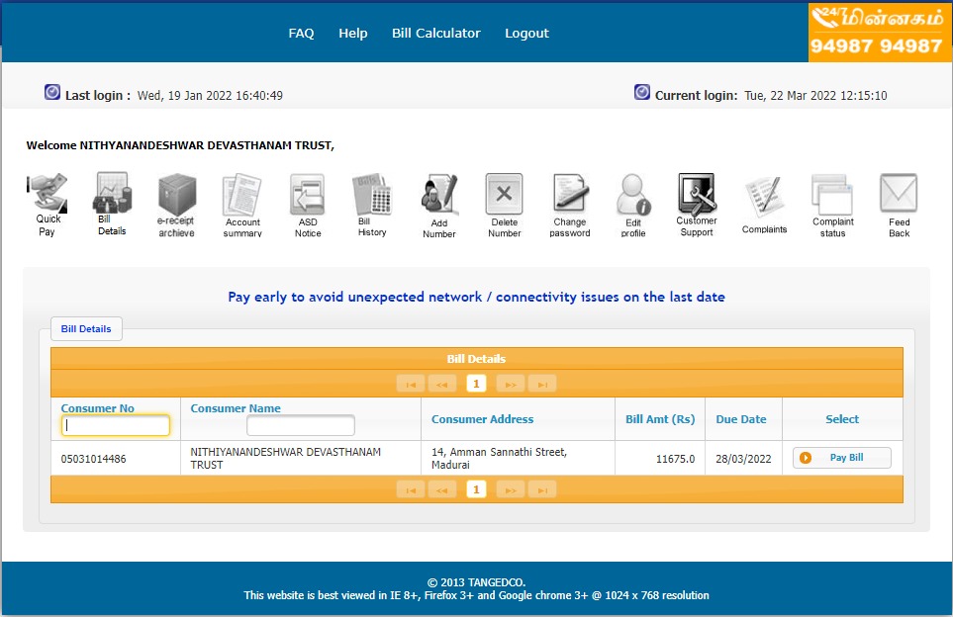Open the ASD Notice icon
The height and width of the screenshot is (617, 953).
[x=307, y=195]
